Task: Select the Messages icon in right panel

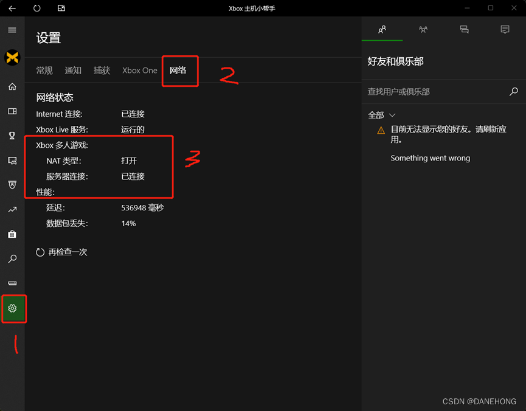Action: (x=464, y=30)
